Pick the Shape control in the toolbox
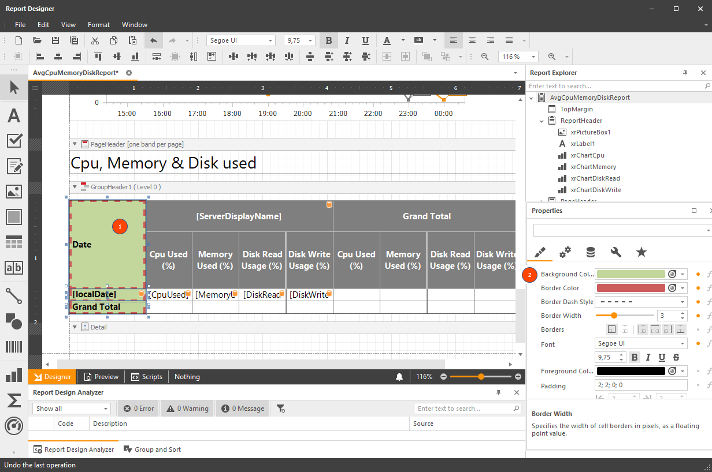Viewport: 712px width, 472px height. coord(14,321)
